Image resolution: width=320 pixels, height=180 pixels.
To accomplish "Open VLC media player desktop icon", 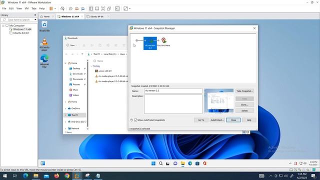I will pos(44,44).
